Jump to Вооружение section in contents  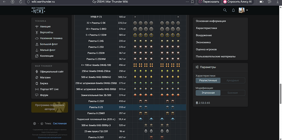[x=204, y=35]
